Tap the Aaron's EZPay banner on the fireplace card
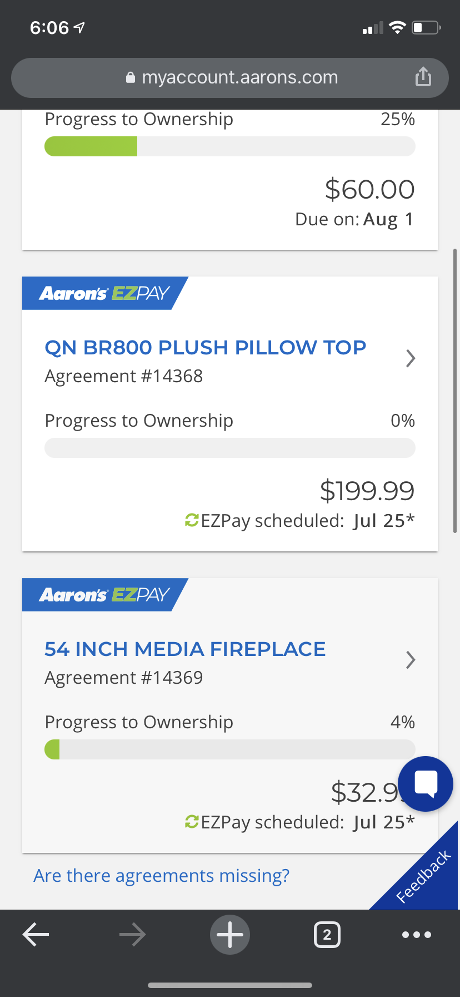Viewport: 460px width, 997px height. pyautogui.click(x=104, y=595)
